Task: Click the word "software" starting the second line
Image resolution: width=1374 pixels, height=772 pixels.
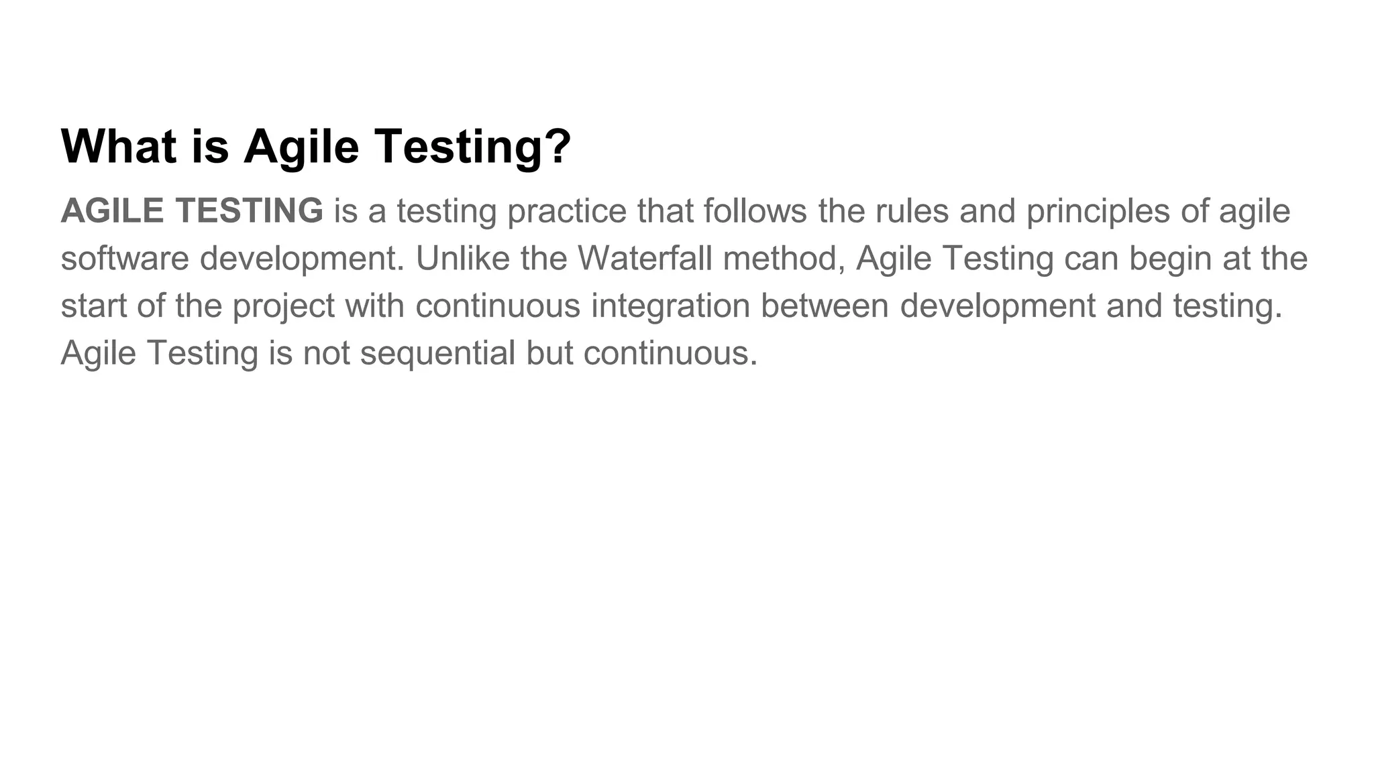Action: (125, 258)
